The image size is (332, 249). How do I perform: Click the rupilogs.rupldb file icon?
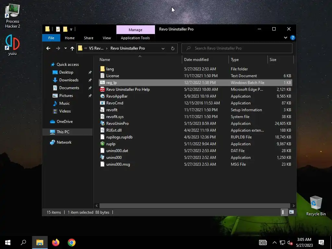[x=102, y=137]
